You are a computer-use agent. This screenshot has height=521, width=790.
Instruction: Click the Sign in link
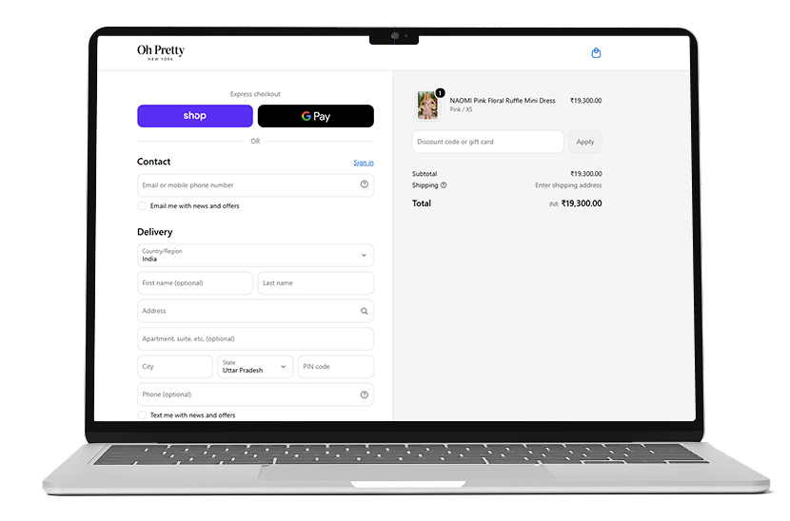point(364,163)
